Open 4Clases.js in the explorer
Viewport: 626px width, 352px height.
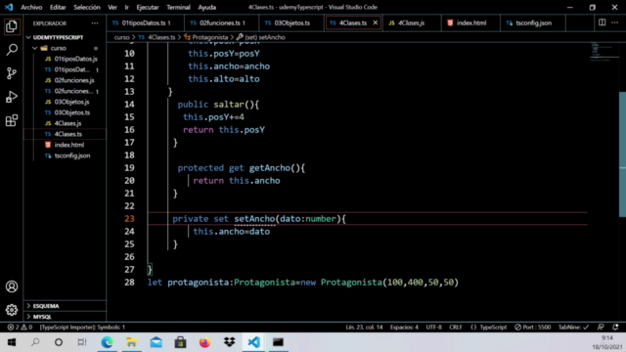tap(67, 123)
